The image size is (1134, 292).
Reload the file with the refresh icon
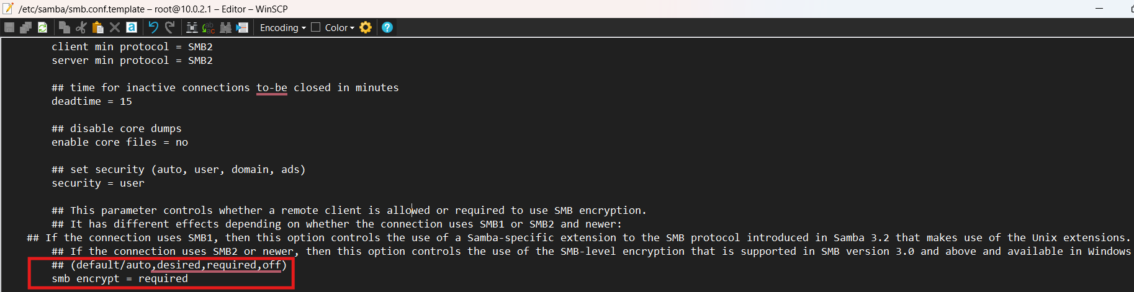(x=42, y=27)
